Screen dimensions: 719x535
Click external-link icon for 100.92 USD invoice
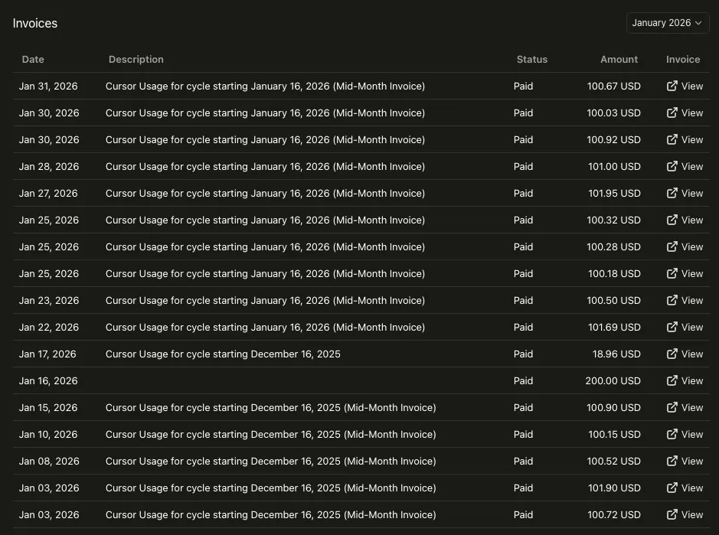click(672, 139)
